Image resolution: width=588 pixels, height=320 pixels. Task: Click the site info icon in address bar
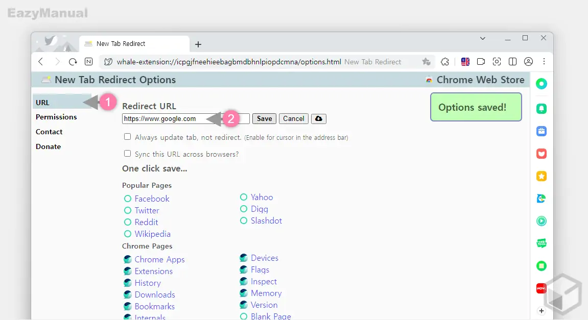click(x=108, y=62)
